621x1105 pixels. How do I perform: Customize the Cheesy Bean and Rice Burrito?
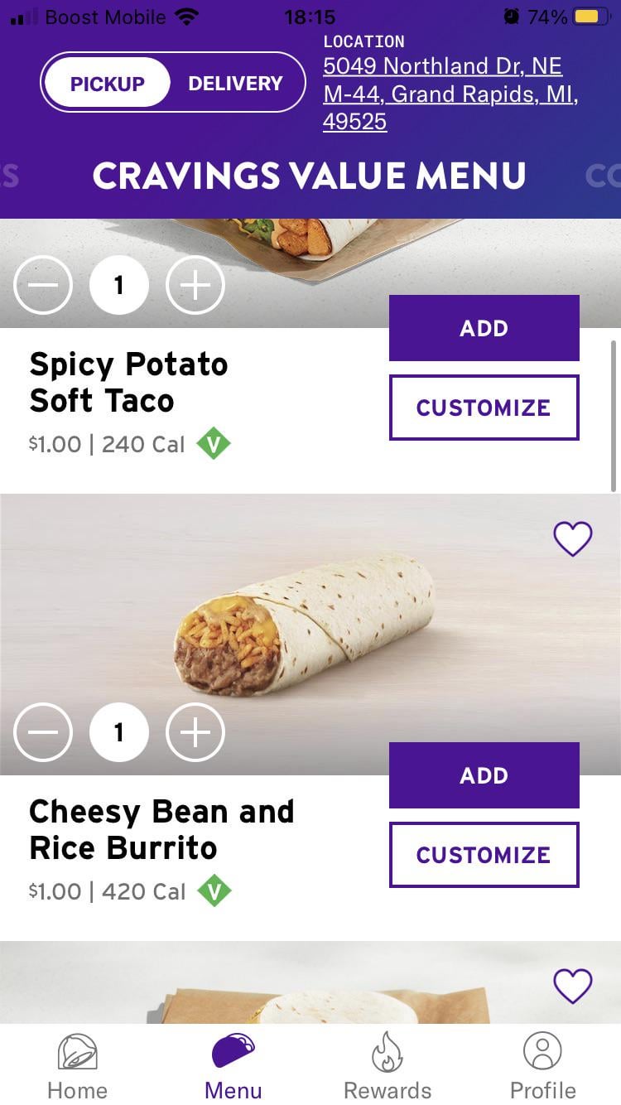coord(484,855)
